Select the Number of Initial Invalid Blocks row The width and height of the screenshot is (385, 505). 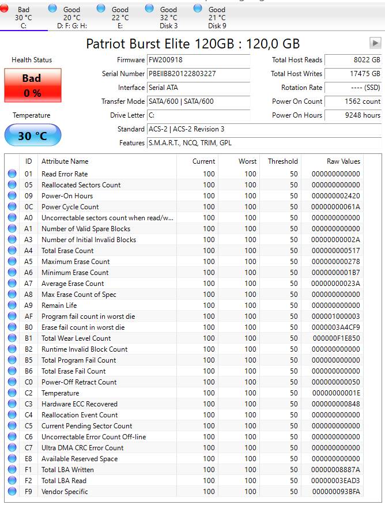coord(184,240)
